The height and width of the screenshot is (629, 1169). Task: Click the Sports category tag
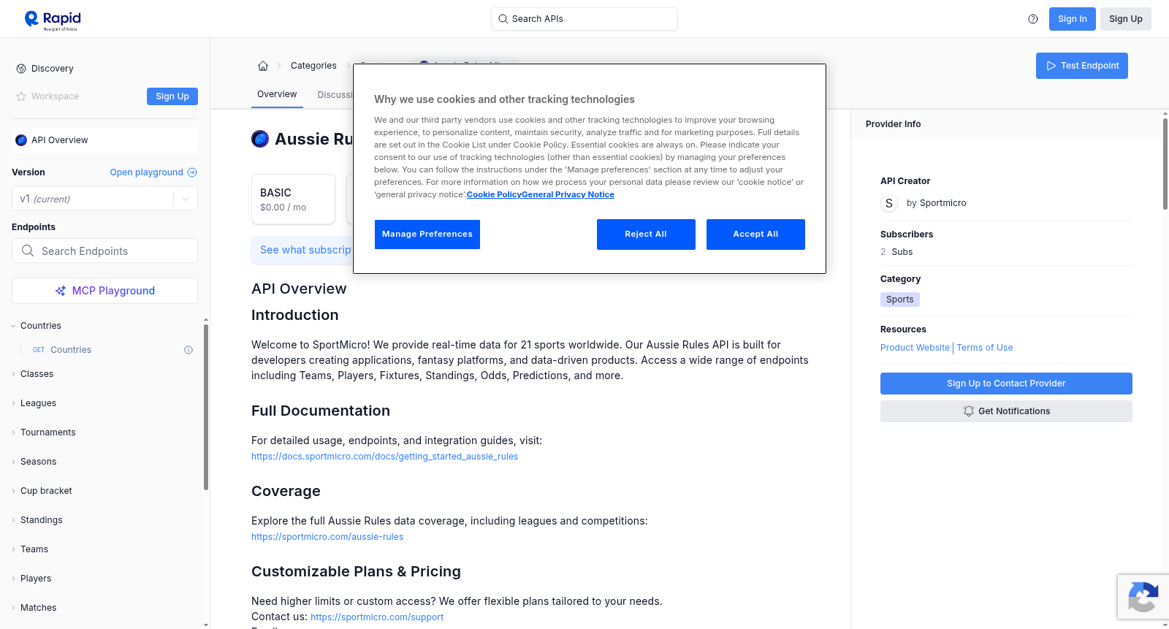900,300
